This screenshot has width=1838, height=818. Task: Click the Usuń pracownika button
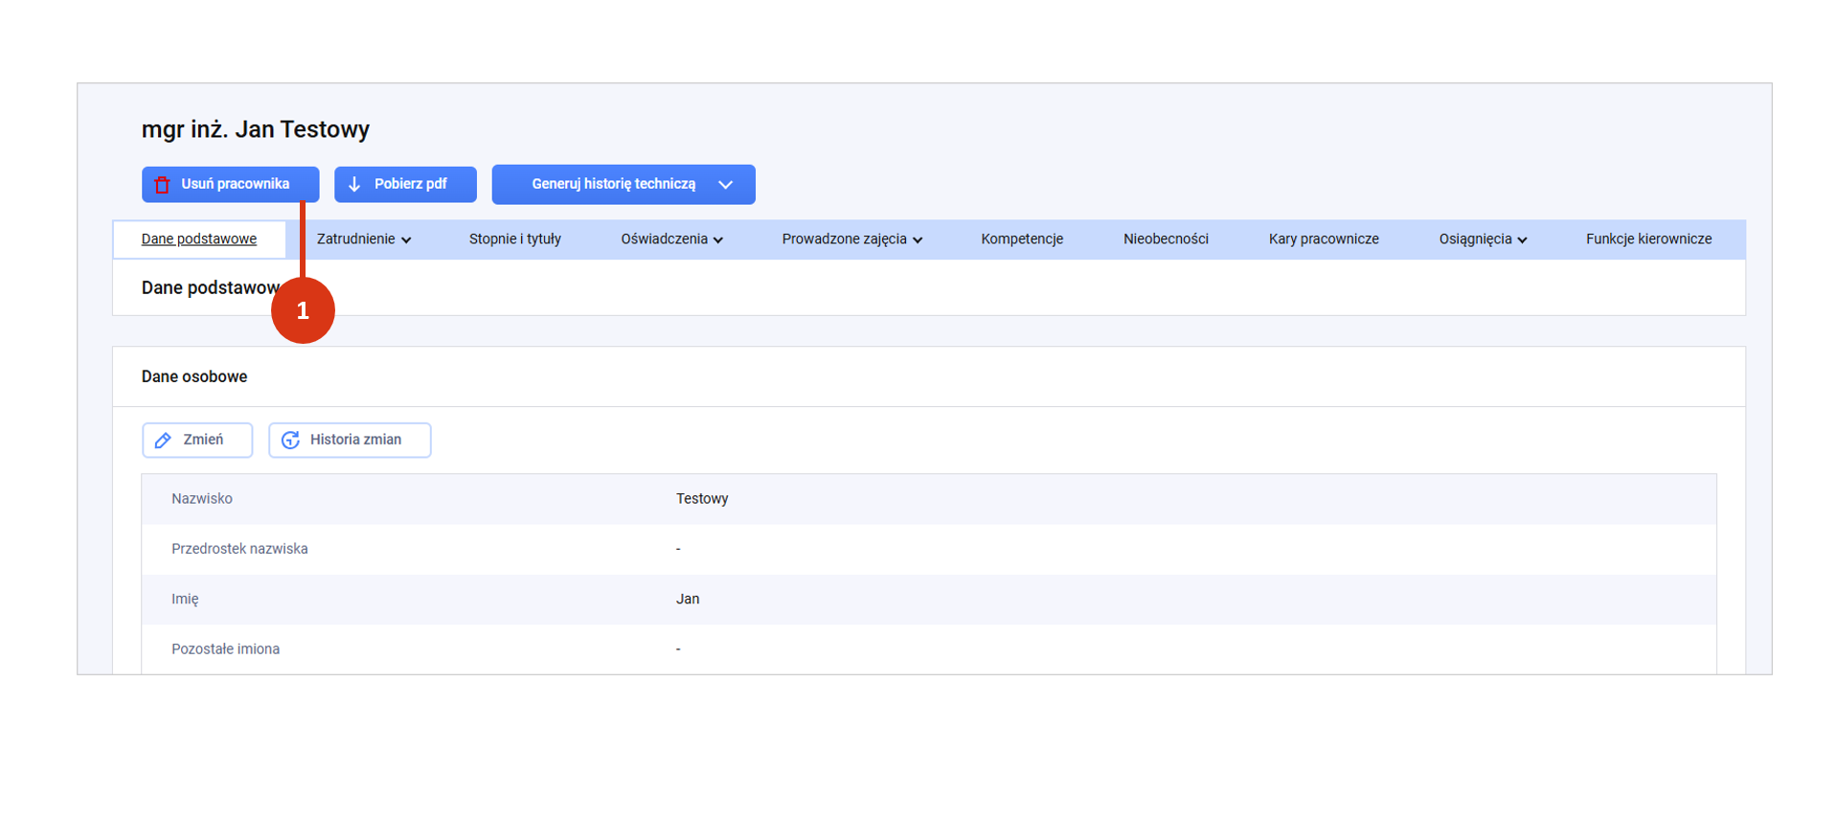point(231,184)
